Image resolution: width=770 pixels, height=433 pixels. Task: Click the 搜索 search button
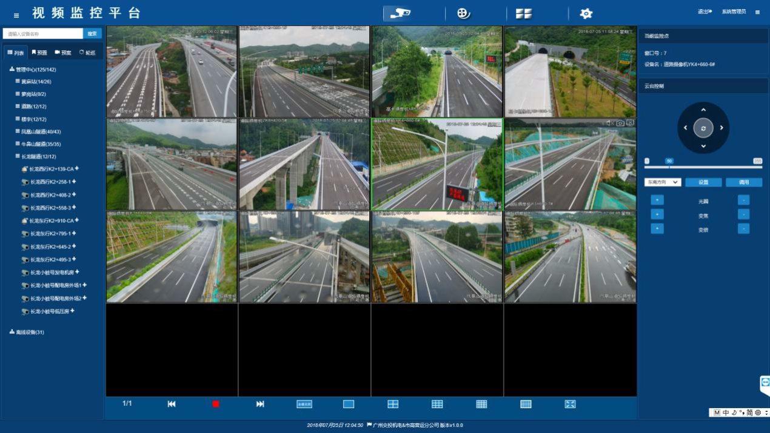92,34
